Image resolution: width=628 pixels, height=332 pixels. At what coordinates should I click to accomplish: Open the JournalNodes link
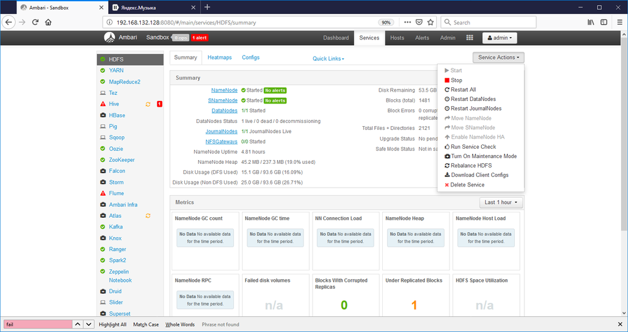[221, 132]
